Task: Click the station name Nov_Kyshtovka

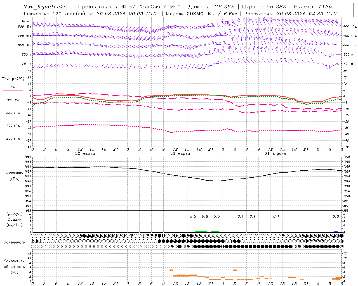Action: click(45, 7)
